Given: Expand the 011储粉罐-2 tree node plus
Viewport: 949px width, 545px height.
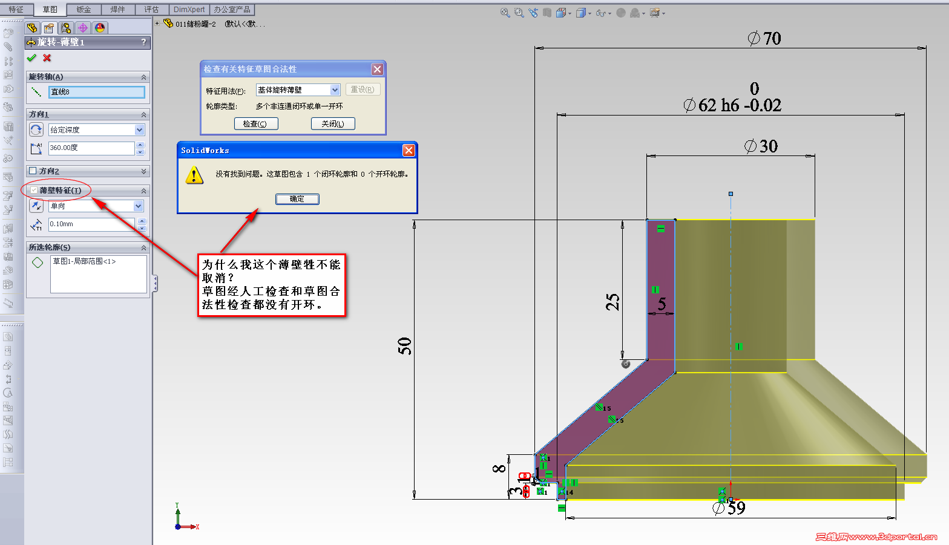Looking at the screenshot, I should 157,24.
